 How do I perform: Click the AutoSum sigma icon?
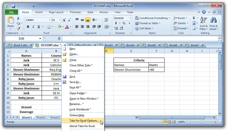(x=194, y=18)
